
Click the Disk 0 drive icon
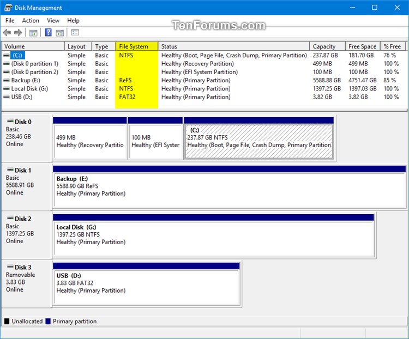10,121
